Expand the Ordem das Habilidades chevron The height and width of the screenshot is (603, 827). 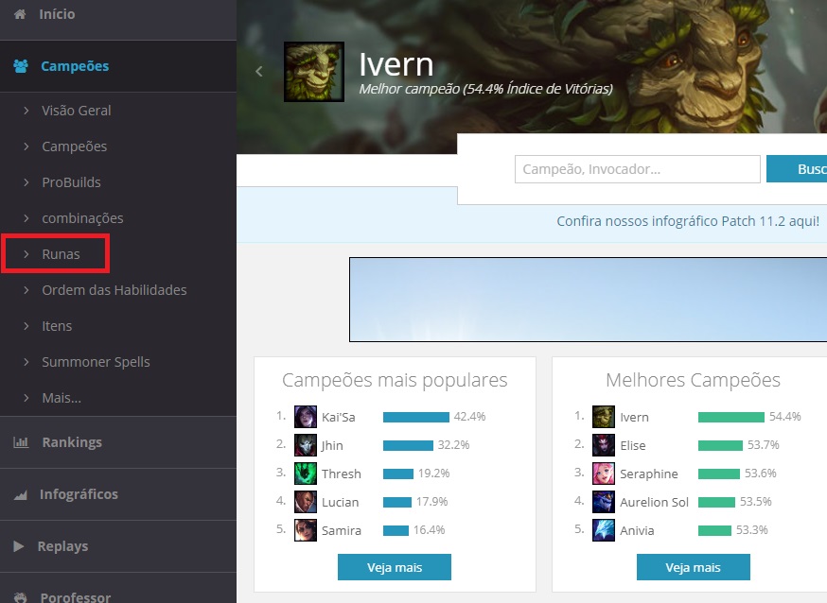(x=26, y=289)
